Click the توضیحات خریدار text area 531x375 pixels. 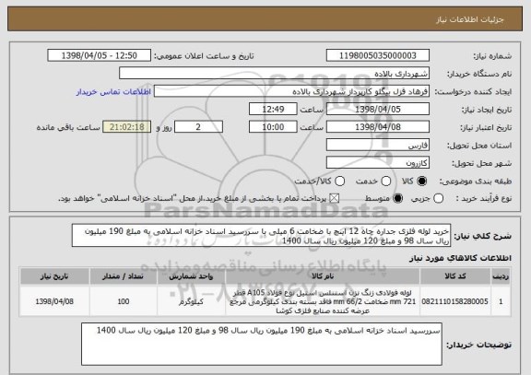262,344
